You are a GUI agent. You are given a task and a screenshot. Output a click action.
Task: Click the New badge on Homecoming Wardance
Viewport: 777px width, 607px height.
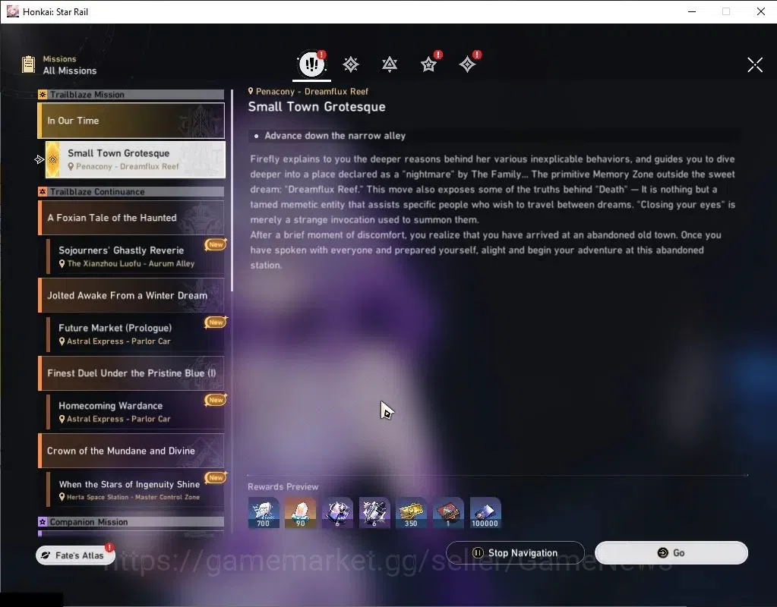click(216, 400)
